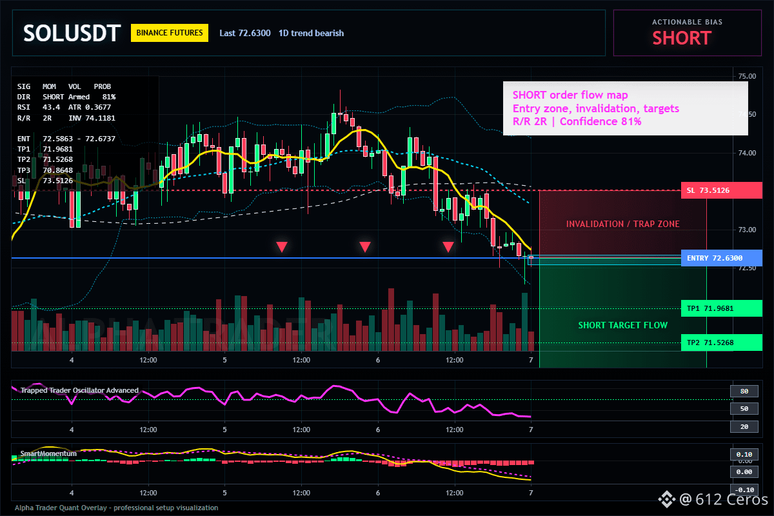This screenshot has width=774, height=516.
Task: Click the 74.00 price axis label
Action: (747, 153)
